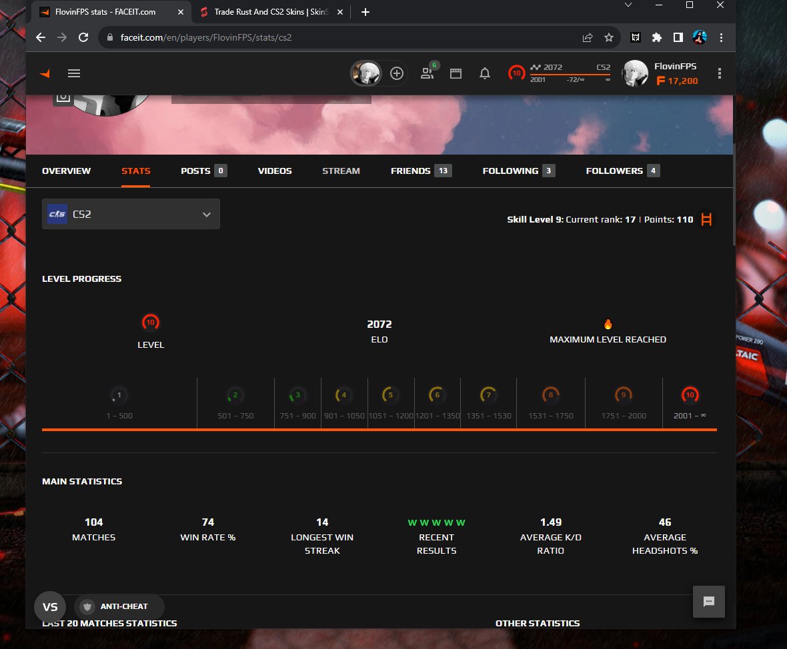Select level 4 marker 901 – 1050
787x649 pixels.
[343, 396]
